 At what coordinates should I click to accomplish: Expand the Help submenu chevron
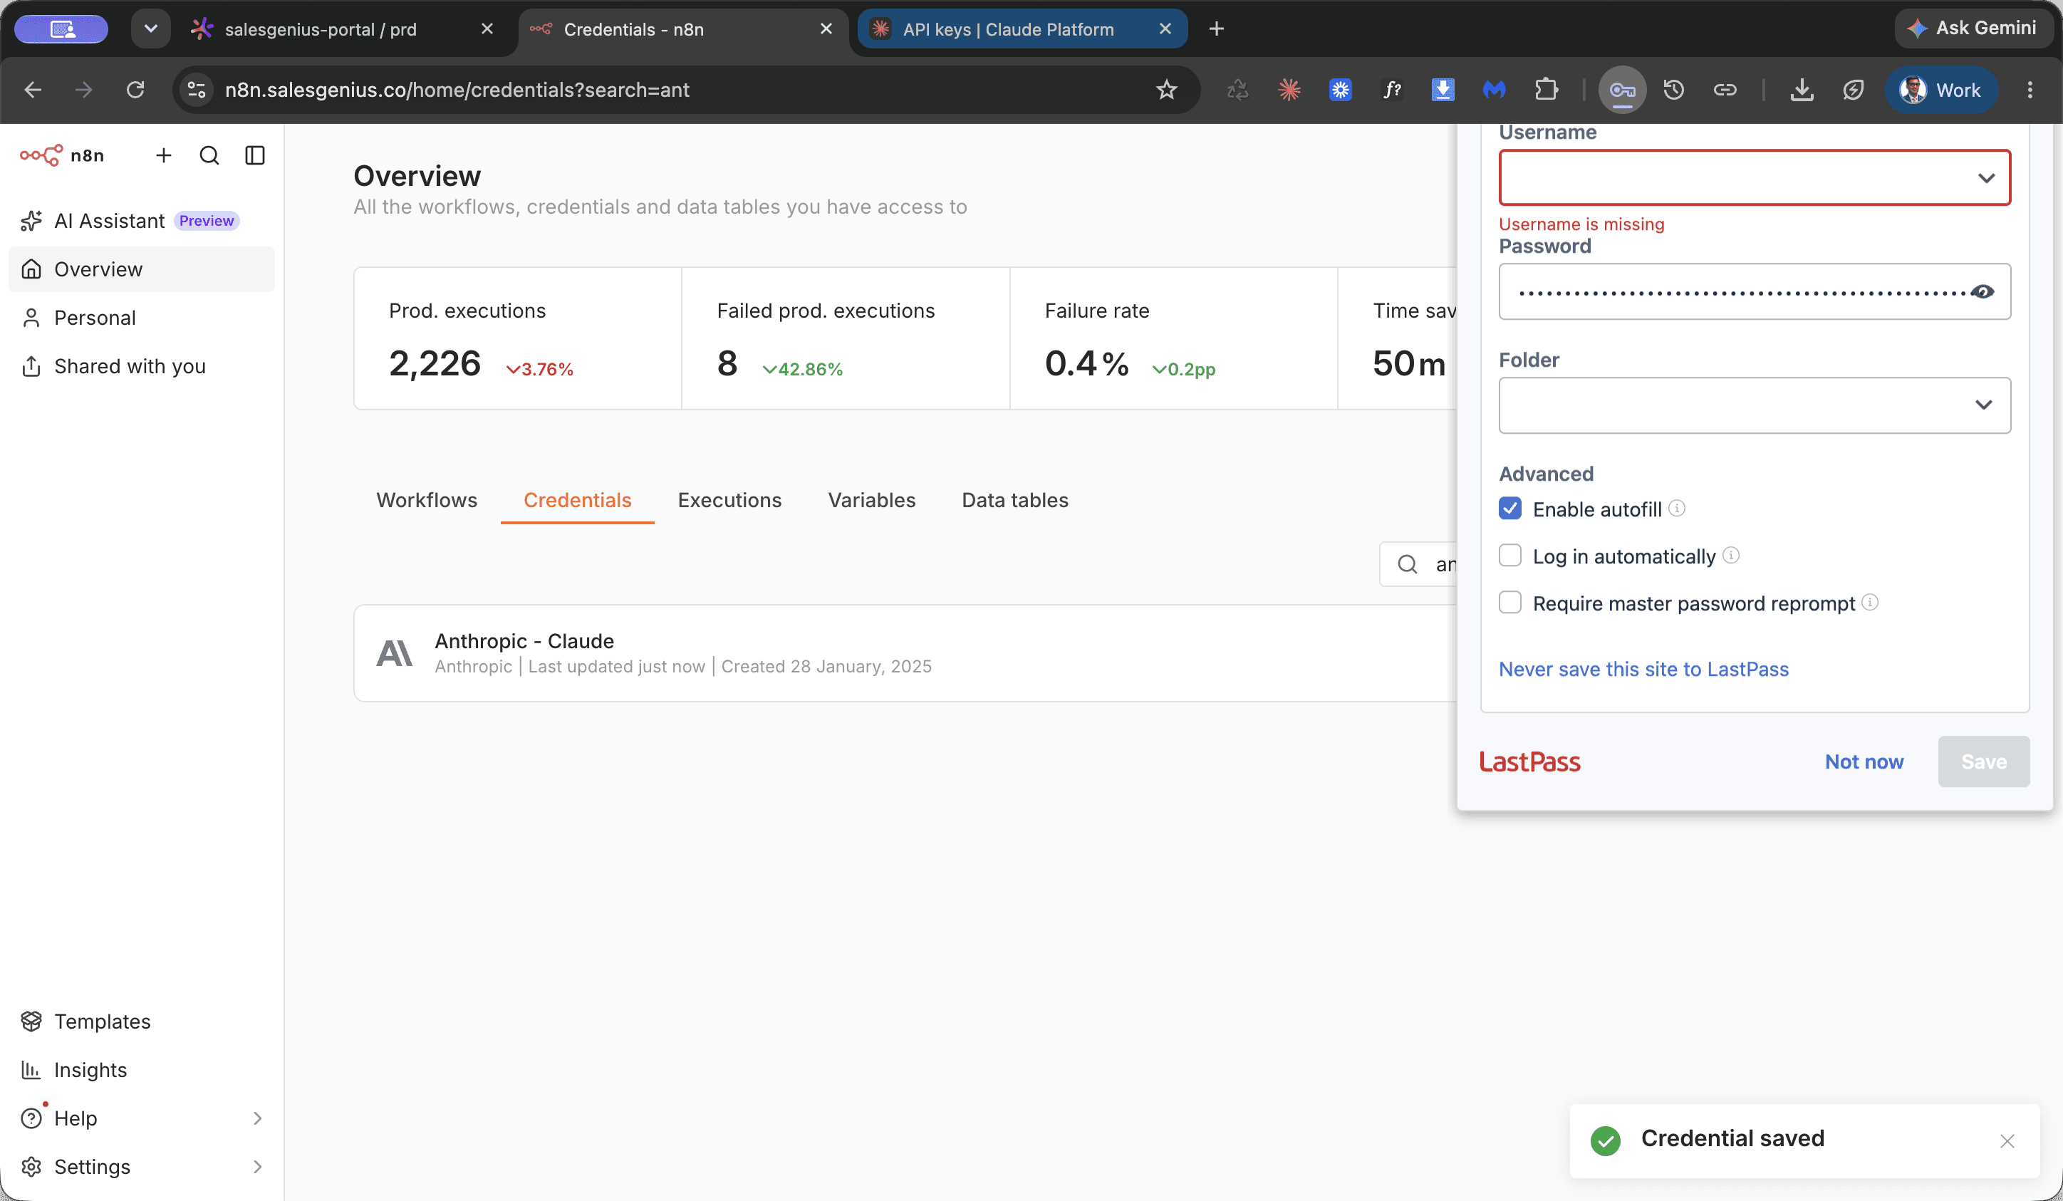[x=257, y=1118]
